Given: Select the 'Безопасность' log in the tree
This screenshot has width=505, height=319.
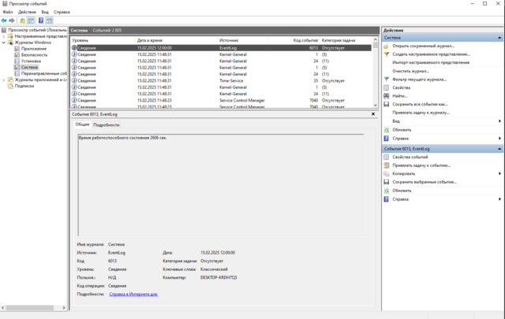Looking at the screenshot, I should pos(34,54).
